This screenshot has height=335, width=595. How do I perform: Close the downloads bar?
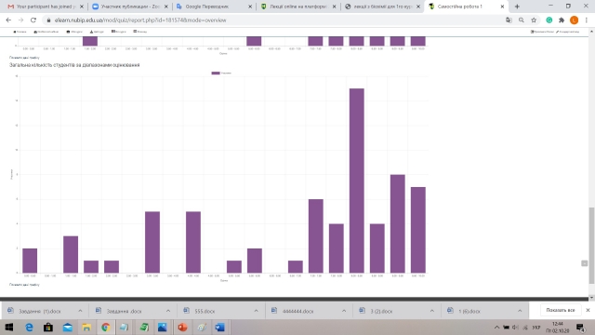(x=588, y=310)
